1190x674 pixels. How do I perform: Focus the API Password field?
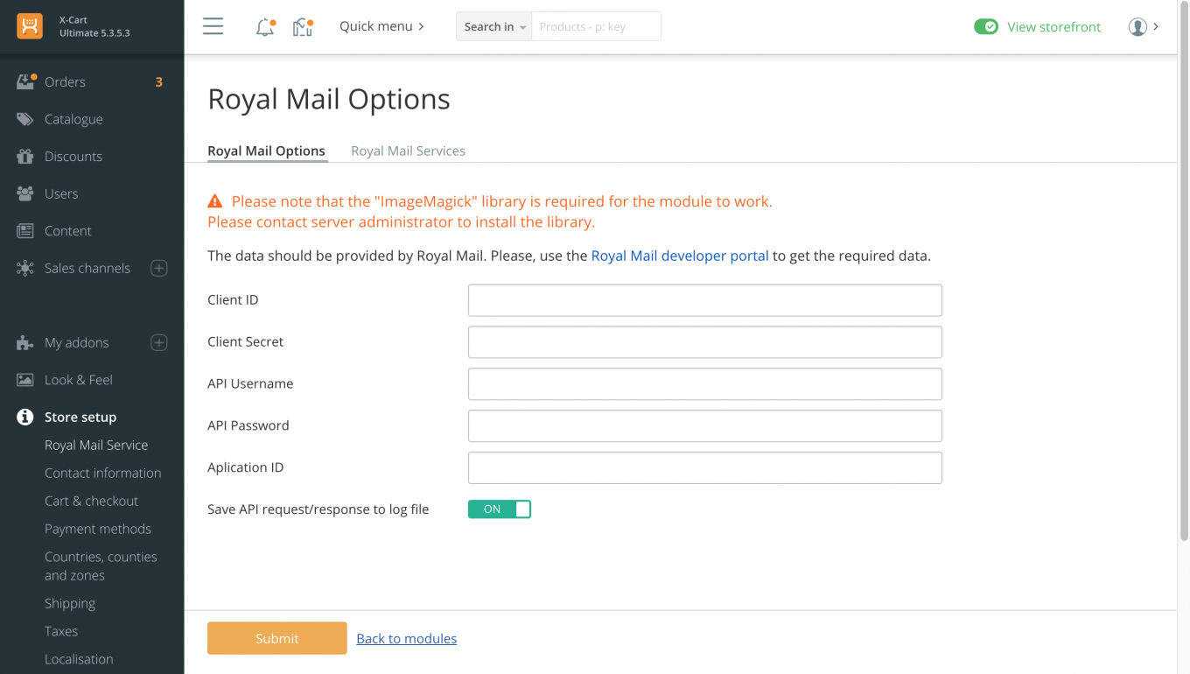[x=705, y=426]
